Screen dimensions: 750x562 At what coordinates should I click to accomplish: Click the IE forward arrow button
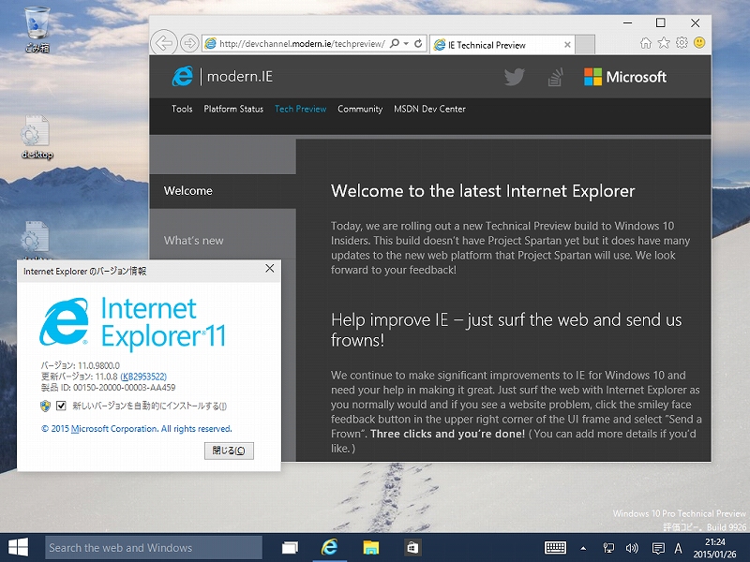(x=189, y=43)
